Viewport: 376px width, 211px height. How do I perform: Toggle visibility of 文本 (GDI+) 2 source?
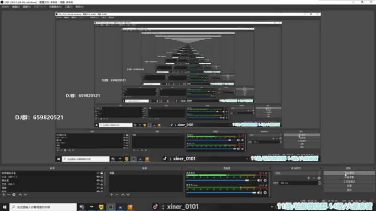pyautogui.click(x=98, y=177)
